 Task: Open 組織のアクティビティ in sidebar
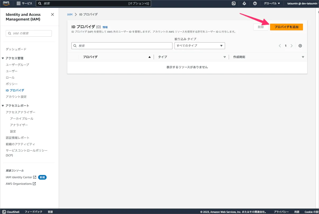tap(20, 144)
